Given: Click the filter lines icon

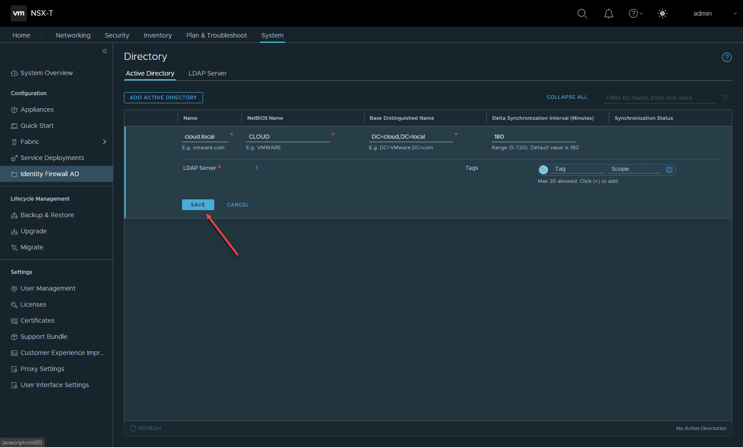Looking at the screenshot, I should (725, 97).
